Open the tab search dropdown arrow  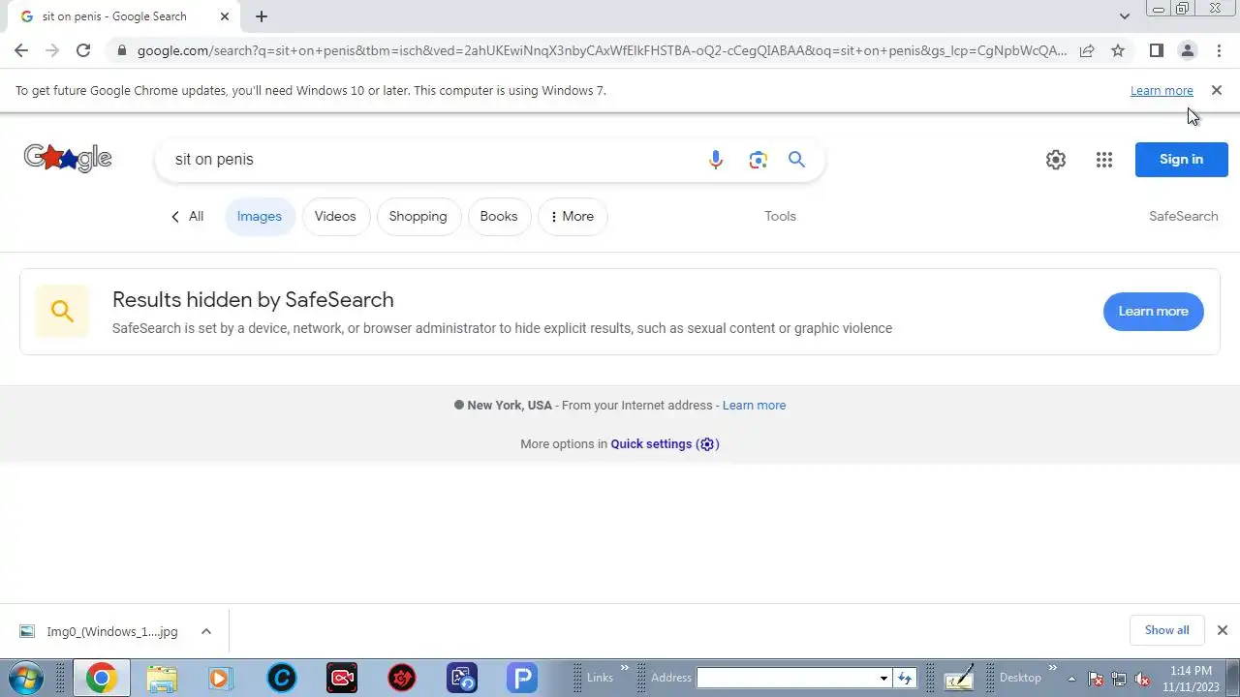point(1124,16)
